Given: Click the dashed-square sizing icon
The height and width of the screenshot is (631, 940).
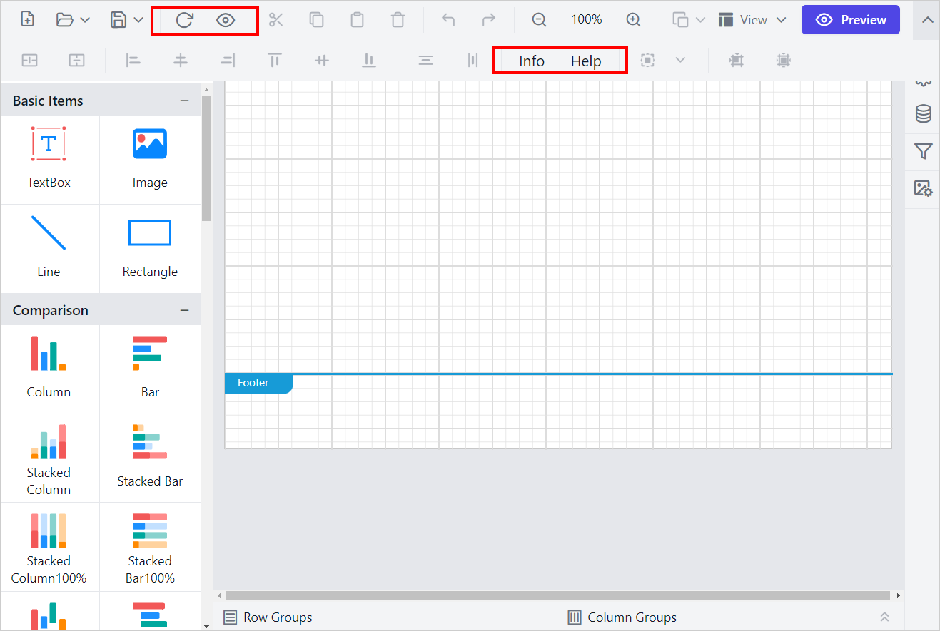Looking at the screenshot, I should click(647, 61).
